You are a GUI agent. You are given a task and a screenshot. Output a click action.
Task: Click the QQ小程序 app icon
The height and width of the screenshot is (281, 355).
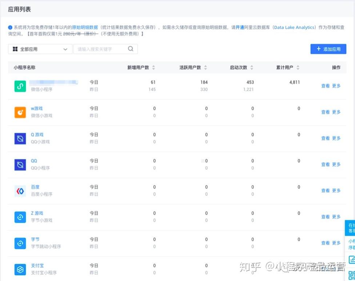(x=20, y=165)
